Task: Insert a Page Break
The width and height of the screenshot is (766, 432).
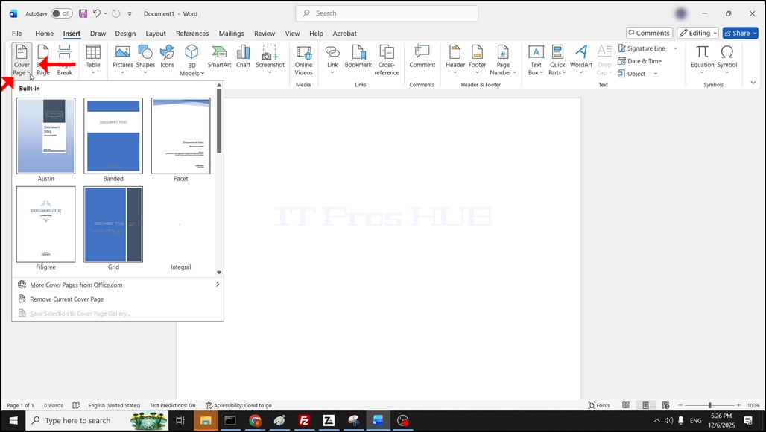Action: point(65,60)
